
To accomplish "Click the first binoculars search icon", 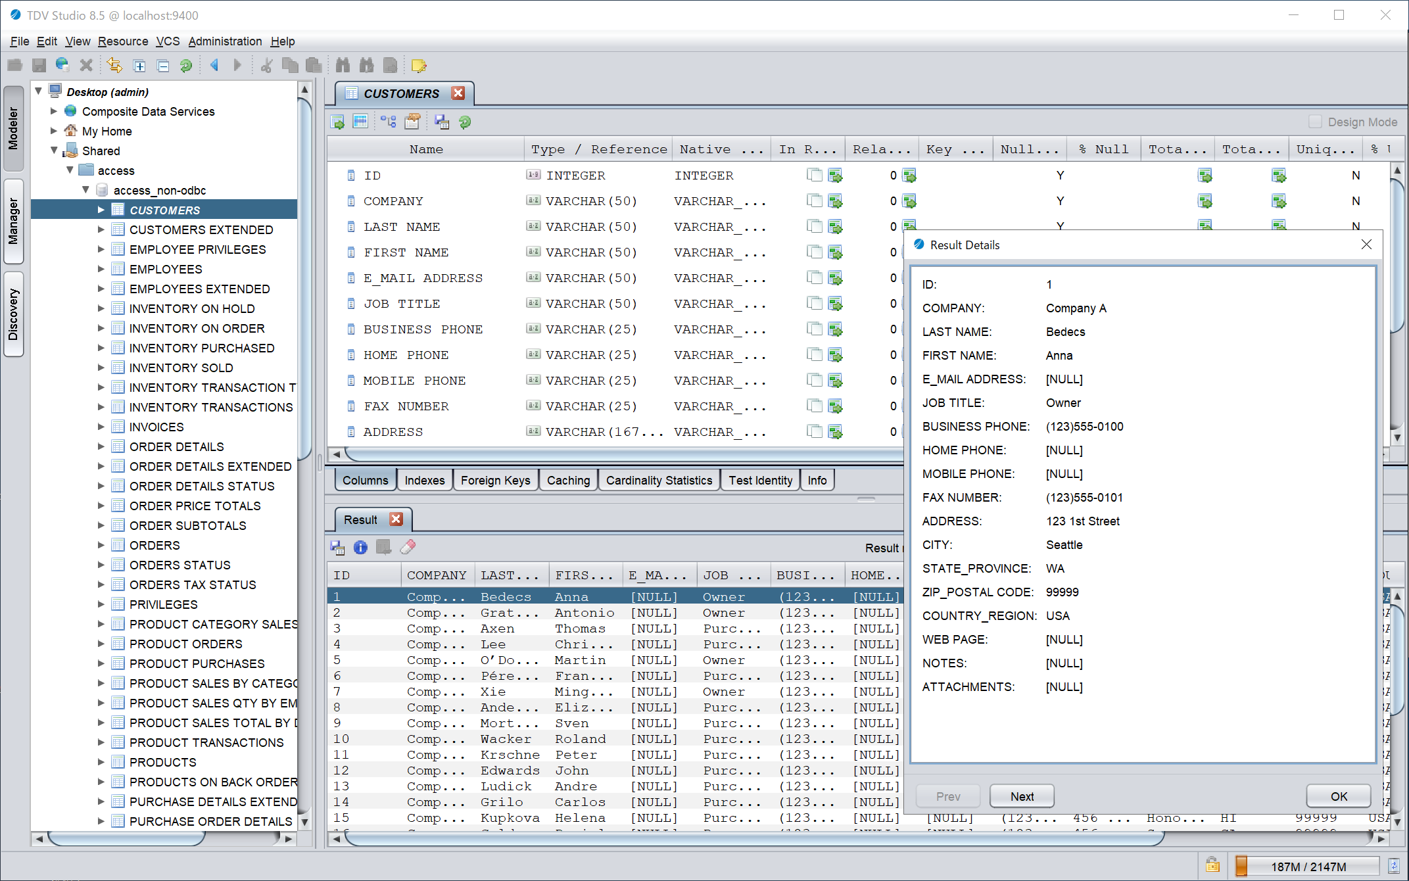I will coord(343,65).
